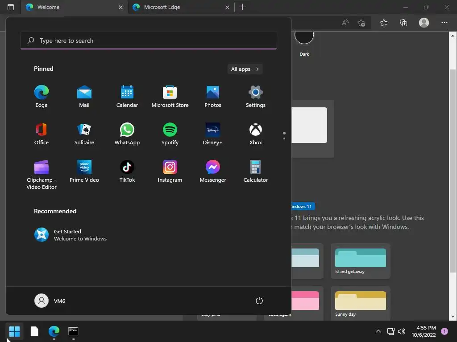Open Edge Settings and more menu
Image resolution: width=457 pixels, height=342 pixels.
tap(444, 23)
